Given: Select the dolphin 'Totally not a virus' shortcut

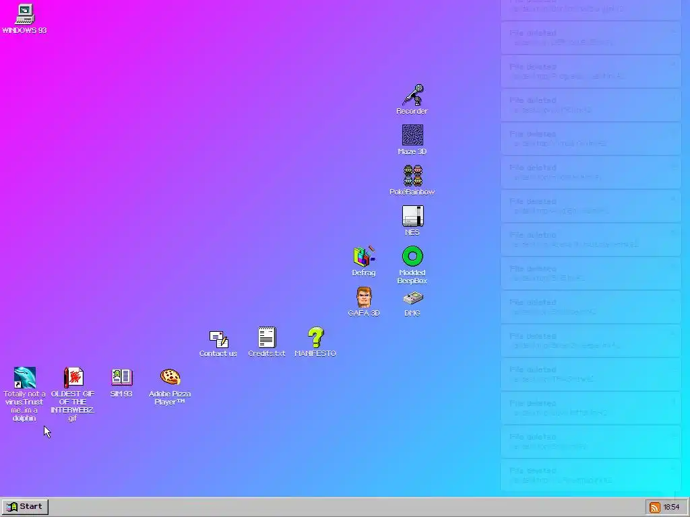Looking at the screenshot, I should [x=25, y=378].
